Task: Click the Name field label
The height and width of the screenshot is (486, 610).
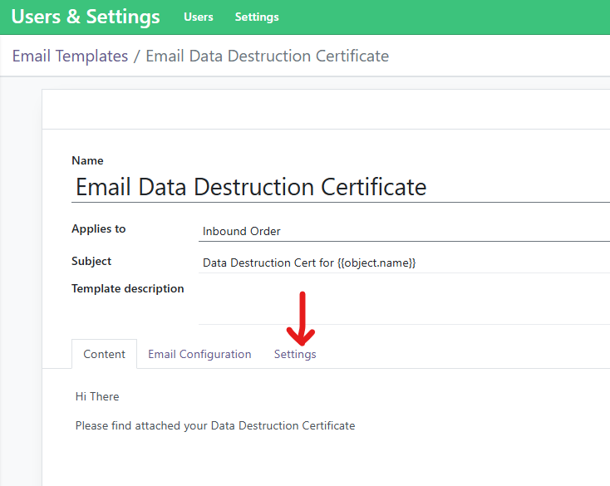Action: click(87, 160)
